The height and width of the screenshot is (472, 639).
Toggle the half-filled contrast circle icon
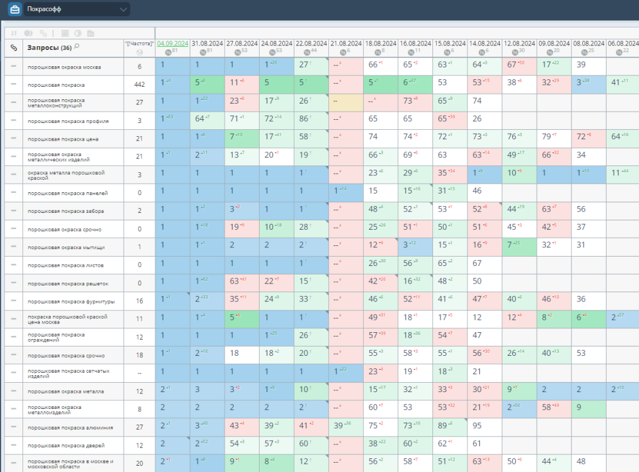tap(79, 32)
